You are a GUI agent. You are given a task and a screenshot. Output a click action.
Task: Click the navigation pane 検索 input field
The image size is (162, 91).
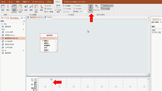click(12, 21)
